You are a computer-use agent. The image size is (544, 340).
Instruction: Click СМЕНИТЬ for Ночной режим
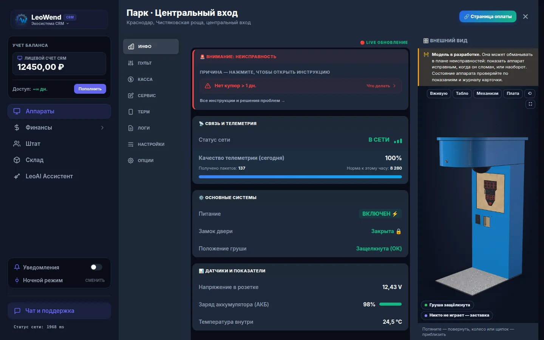[95, 280]
